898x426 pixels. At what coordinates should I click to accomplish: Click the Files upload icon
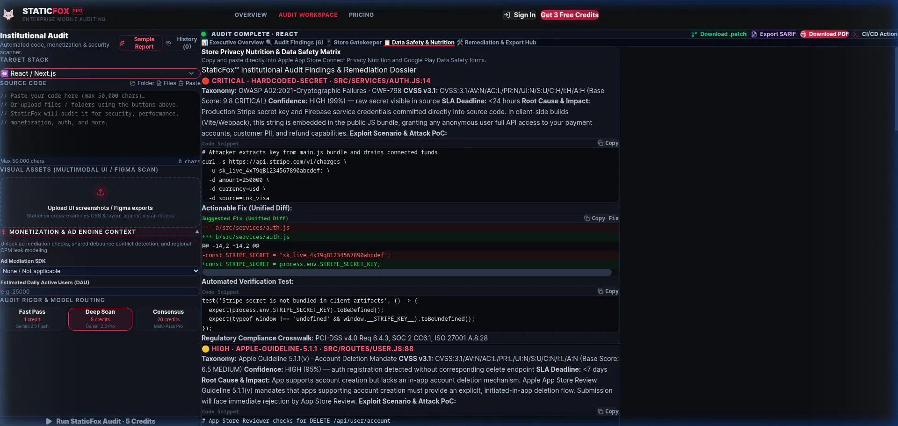(x=159, y=83)
